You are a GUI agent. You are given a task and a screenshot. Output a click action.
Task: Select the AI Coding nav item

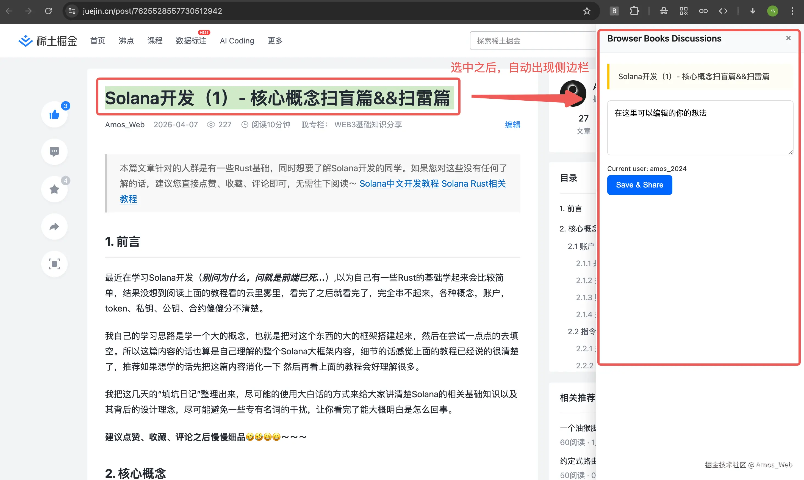pos(237,41)
